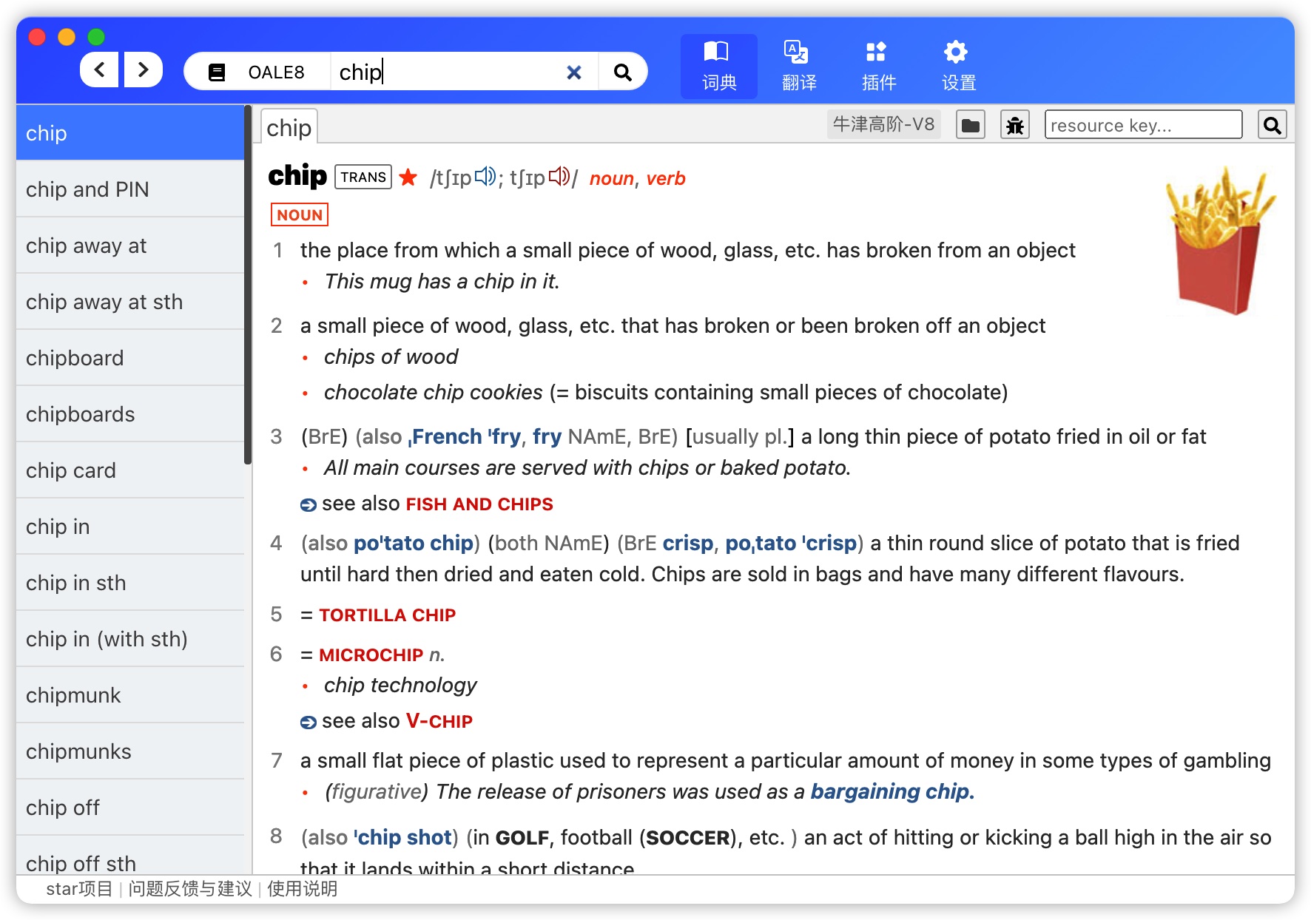The height and width of the screenshot is (920, 1311).
Task: Select 'chip away at' entry
Action: [130, 246]
